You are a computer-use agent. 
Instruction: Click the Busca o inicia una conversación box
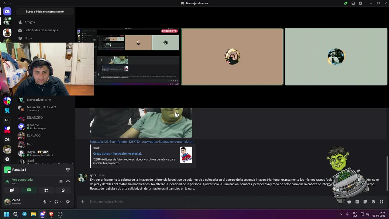[x=45, y=12]
